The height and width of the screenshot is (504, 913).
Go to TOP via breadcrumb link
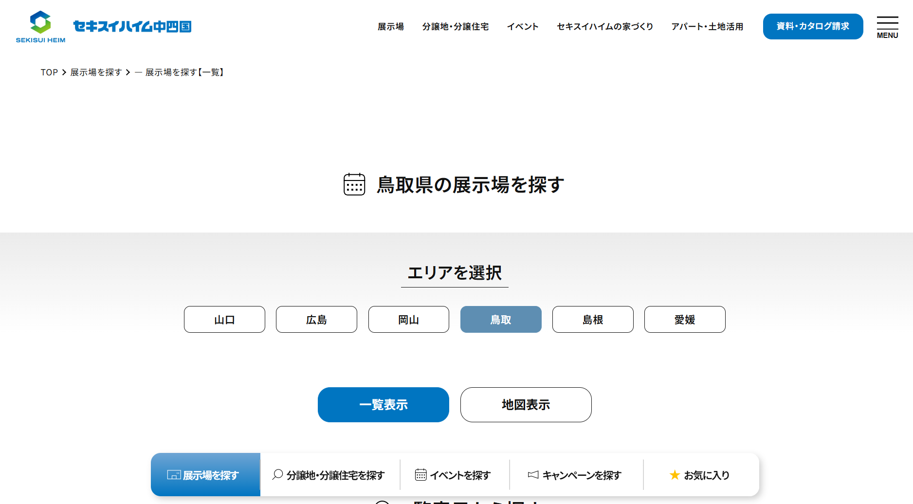[x=49, y=72]
